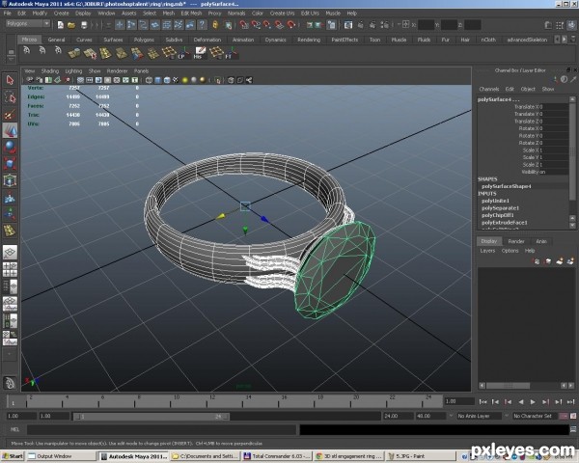
Task: Click Start button on taskbar
Action: coord(13,456)
